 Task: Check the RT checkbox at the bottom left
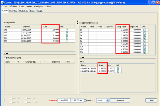tap(3, 101)
